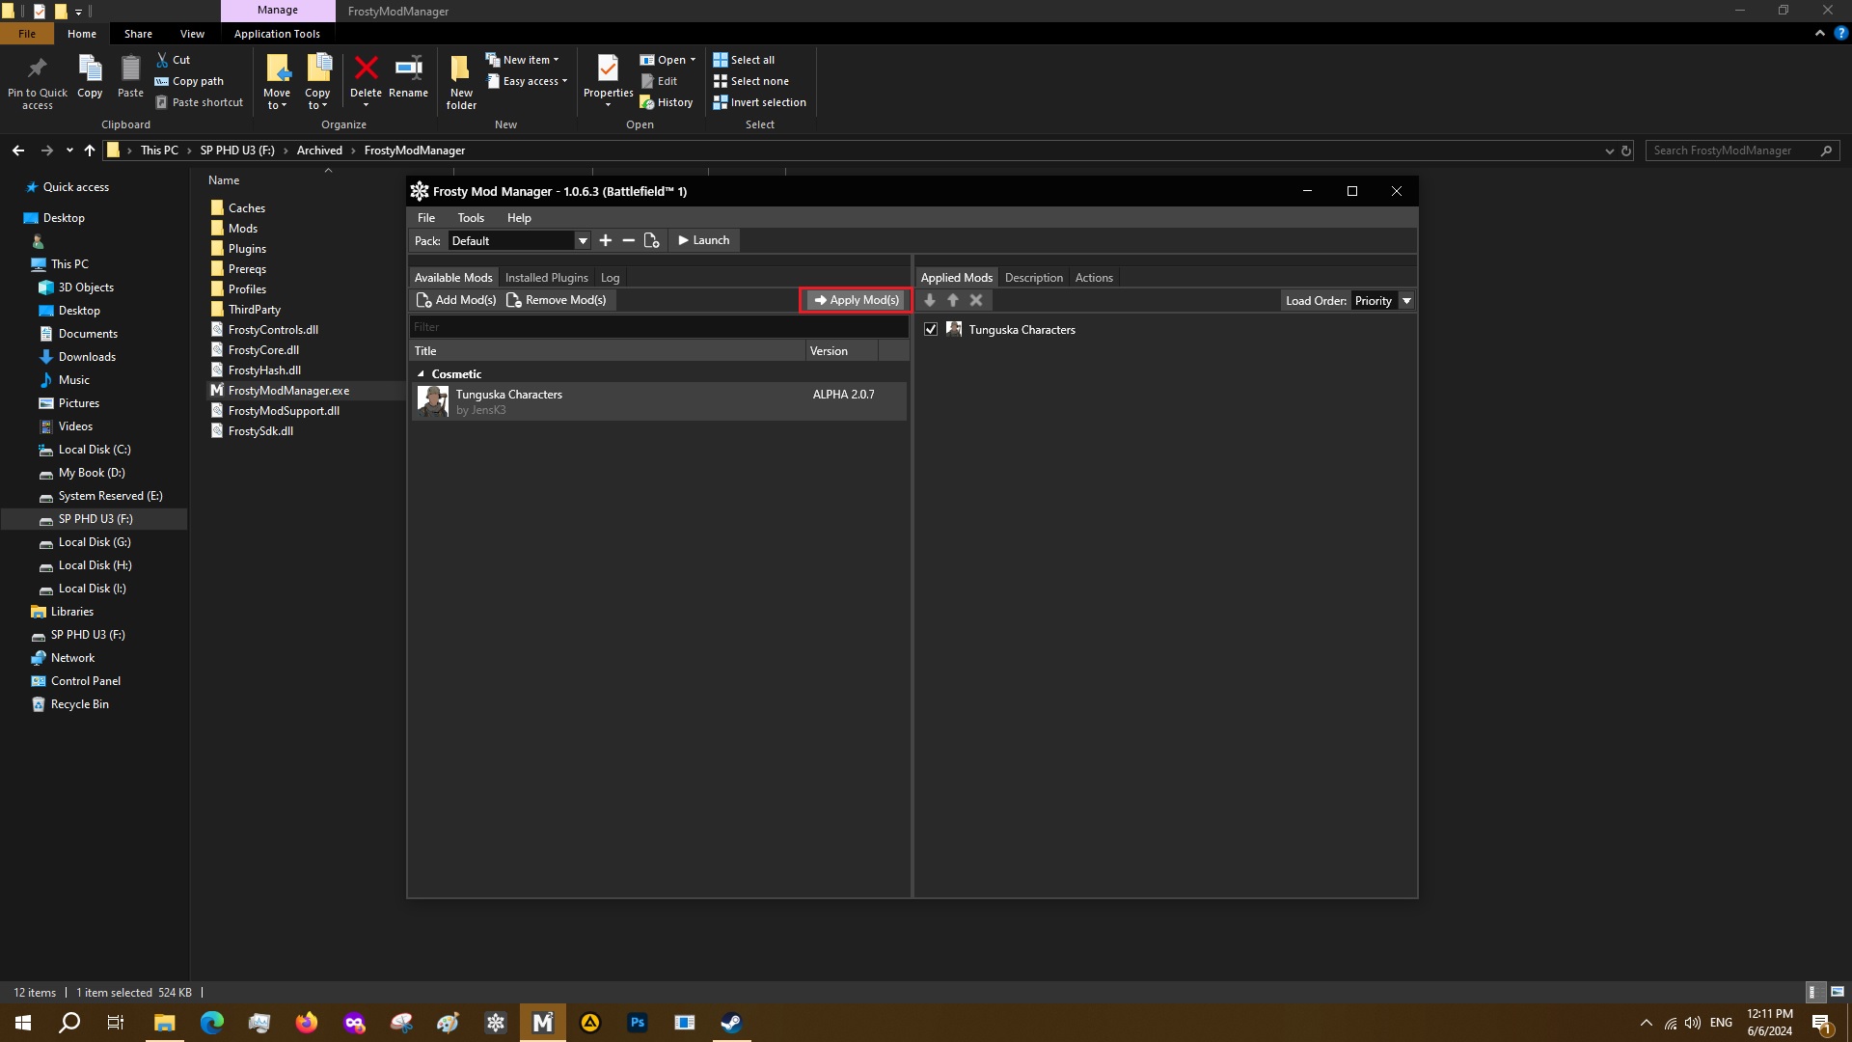Image resolution: width=1852 pixels, height=1042 pixels.
Task: Move applied mod down with arrow icon
Action: click(x=930, y=301)
